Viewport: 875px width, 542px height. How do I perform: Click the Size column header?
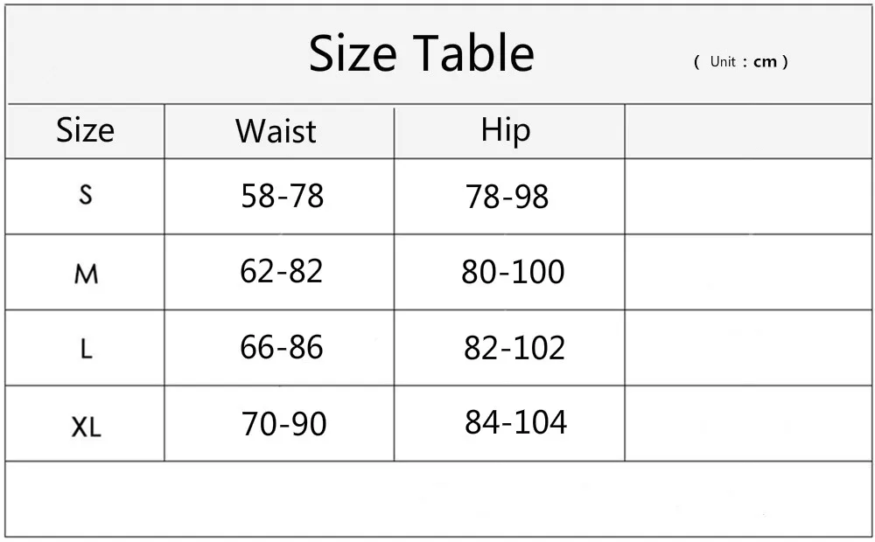tap(86, 130)
